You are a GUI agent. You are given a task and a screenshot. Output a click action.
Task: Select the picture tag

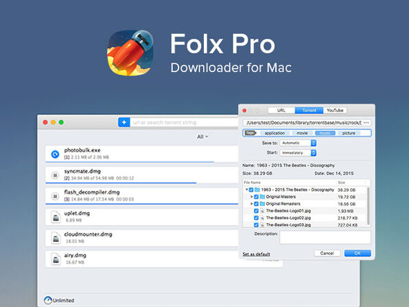pos(349,133)
